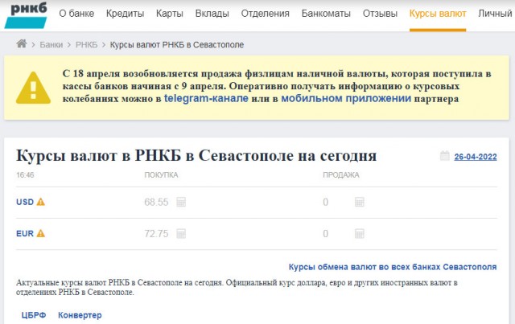515x324 pixels.
Task: Click the ПОКУПКА column header
Action: tap(161, 175)
